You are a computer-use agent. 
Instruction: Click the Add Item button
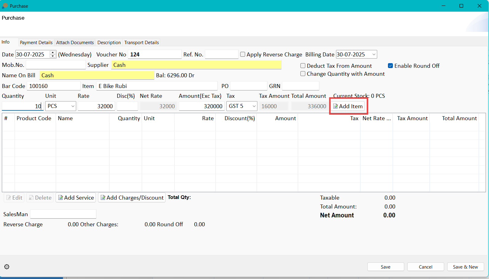coord(348,106)
